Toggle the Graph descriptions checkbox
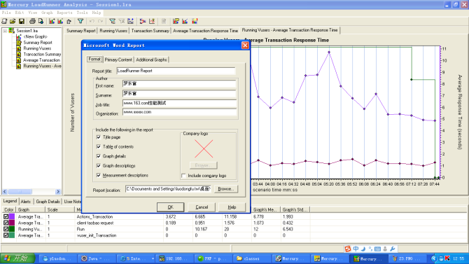Screen dimensions: 469x264 click(x=99, y=165)
